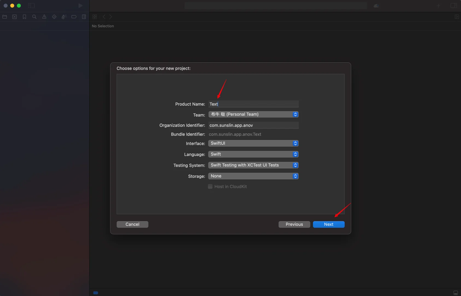The height and width of the screenshot is (296, 461).
Task: Run the project with the play button
Action: [80, 5]
